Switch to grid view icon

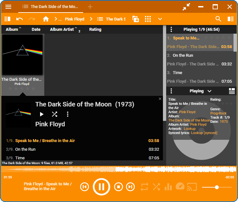[148, 19]
